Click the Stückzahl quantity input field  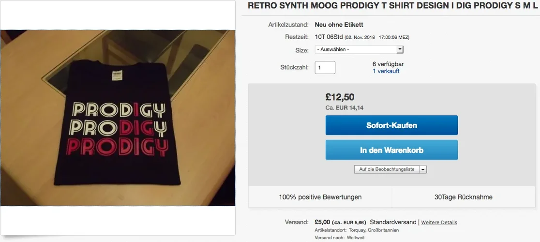point(325,67)
